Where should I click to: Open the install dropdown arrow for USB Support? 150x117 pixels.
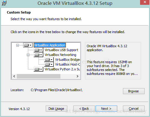(41, 50)
